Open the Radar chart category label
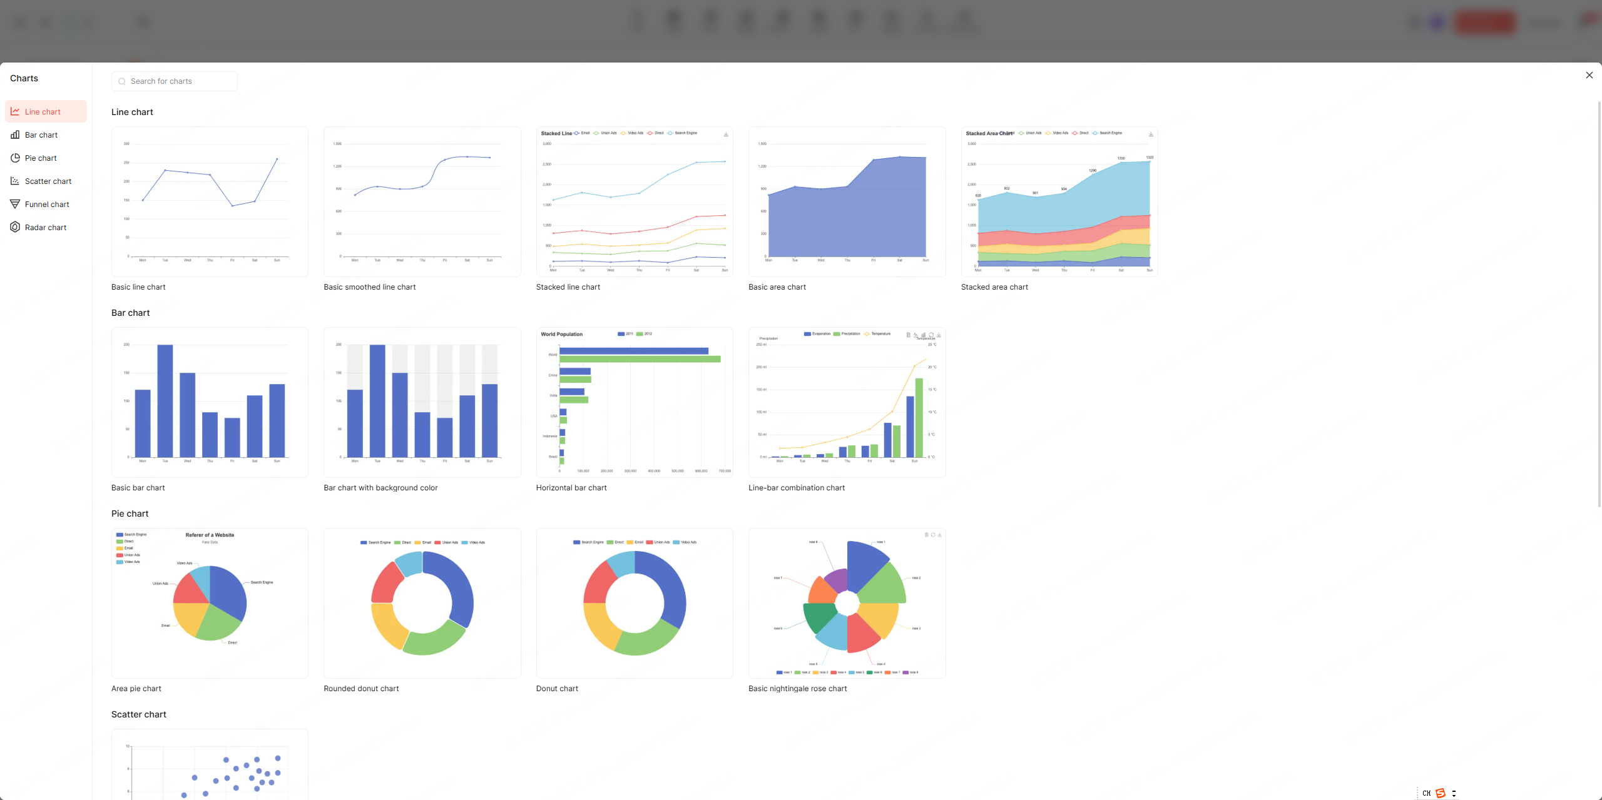This screenshot has width=1602, height=800. (x=46, y=228)
